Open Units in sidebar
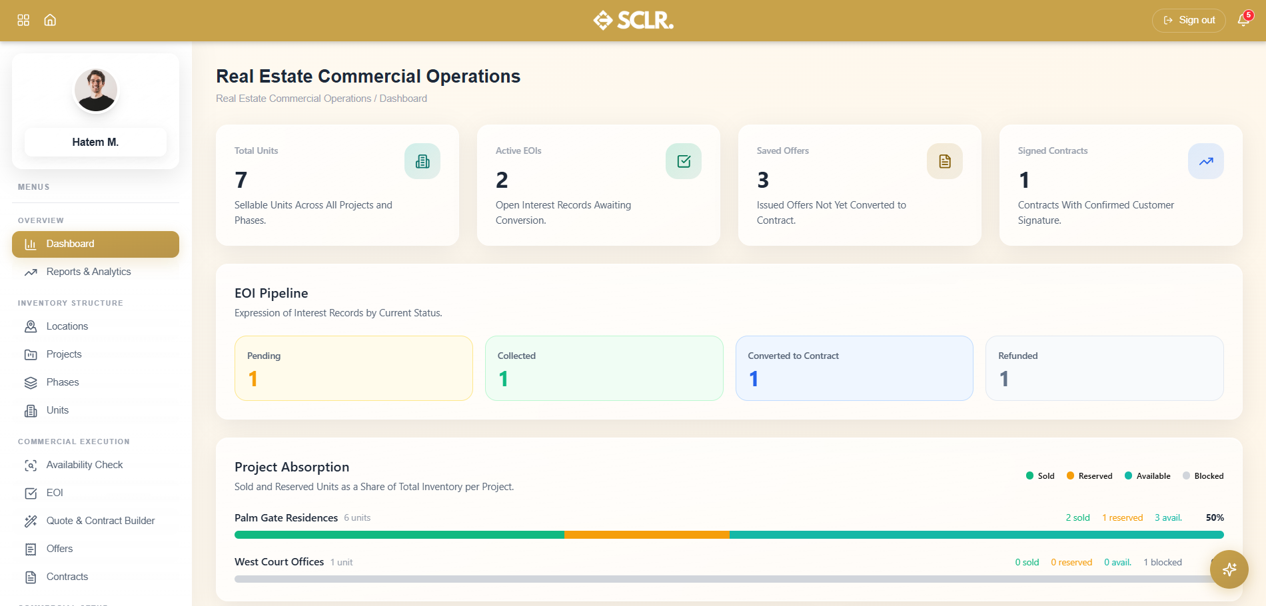Viewport: 1266px width, 606px height. 95,410
